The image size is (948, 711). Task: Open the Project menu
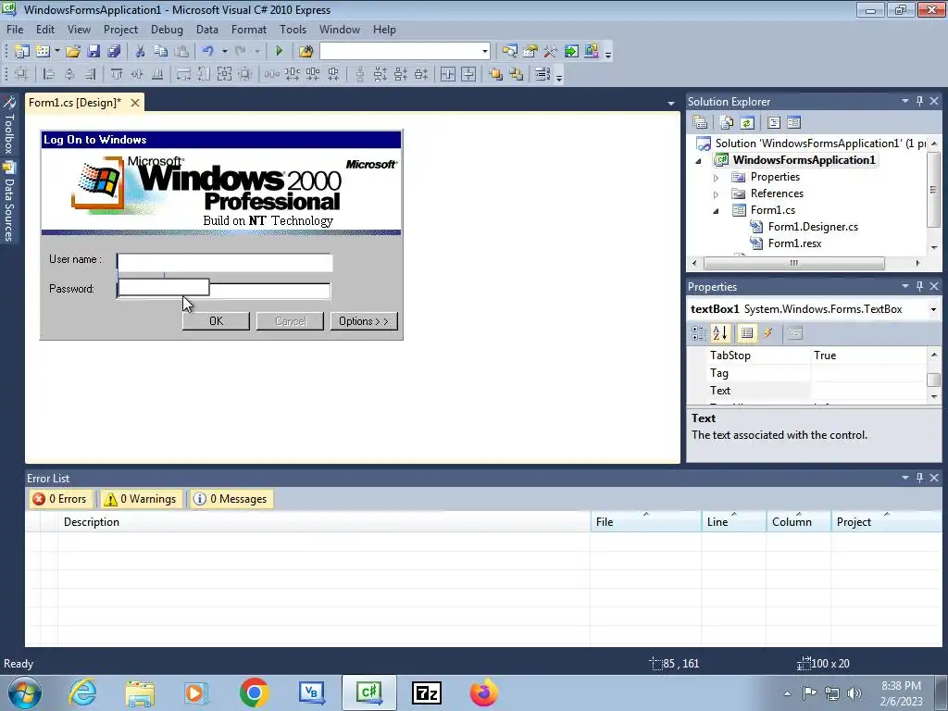click(120, 29)
